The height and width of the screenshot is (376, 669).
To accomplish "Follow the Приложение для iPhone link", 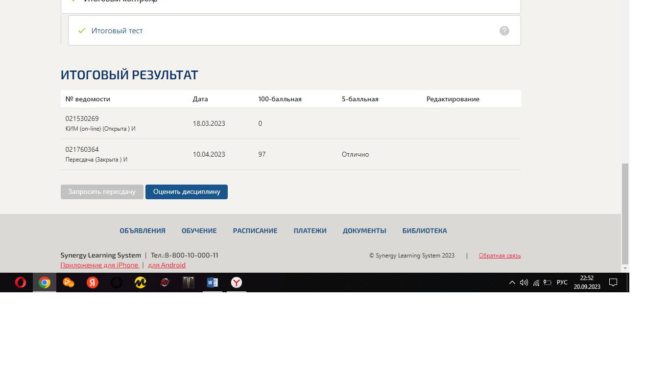I will click(99, 265).
